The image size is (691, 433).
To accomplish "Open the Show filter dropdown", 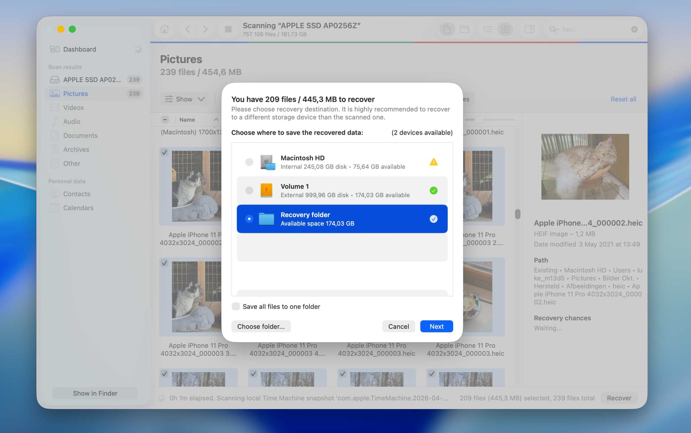I will (185, 99).
